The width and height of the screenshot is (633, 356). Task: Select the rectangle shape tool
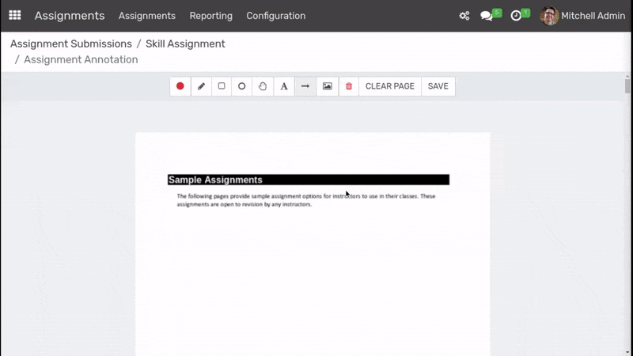(222, 86)
